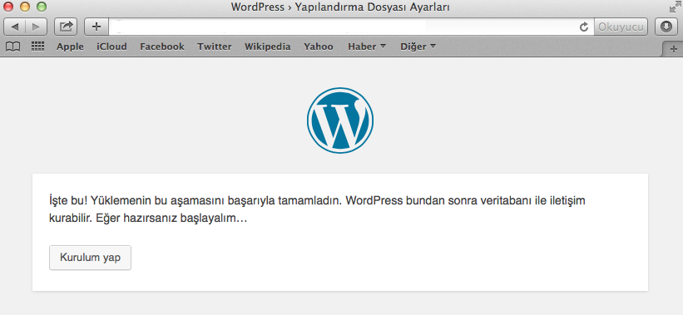Screen dimensions: 683x315
Task: Open Top Sites grid icon
Action: [x=38, y=47]
